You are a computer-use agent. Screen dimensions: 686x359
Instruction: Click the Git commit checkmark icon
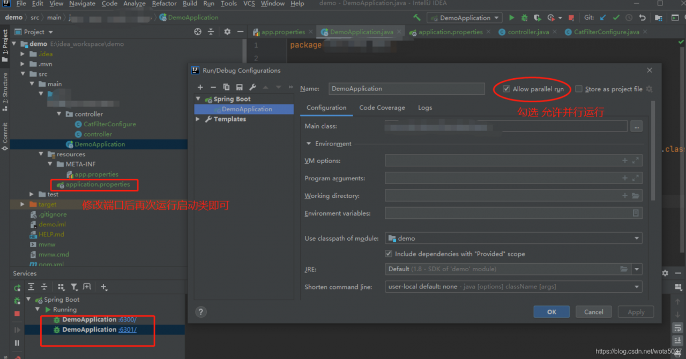pyautogui.click(x=616, y=18)
